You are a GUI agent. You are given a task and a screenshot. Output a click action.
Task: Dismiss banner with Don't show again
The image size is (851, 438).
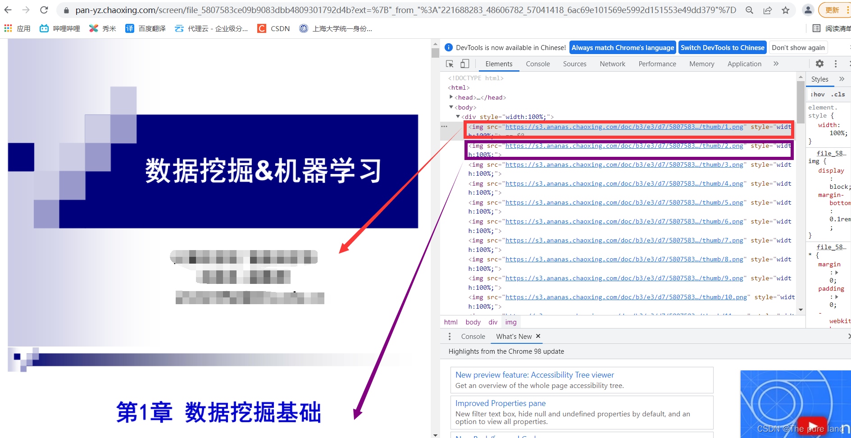(798, 48)
